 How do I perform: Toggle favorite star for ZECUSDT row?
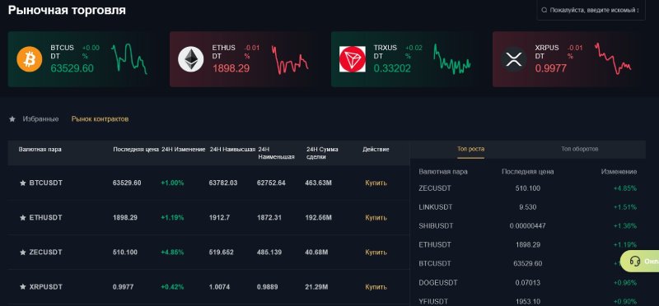coord(23,253)
